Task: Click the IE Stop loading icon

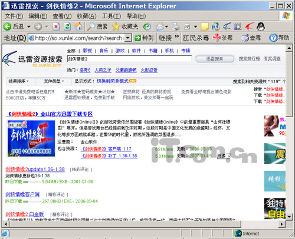Action: 56,26
